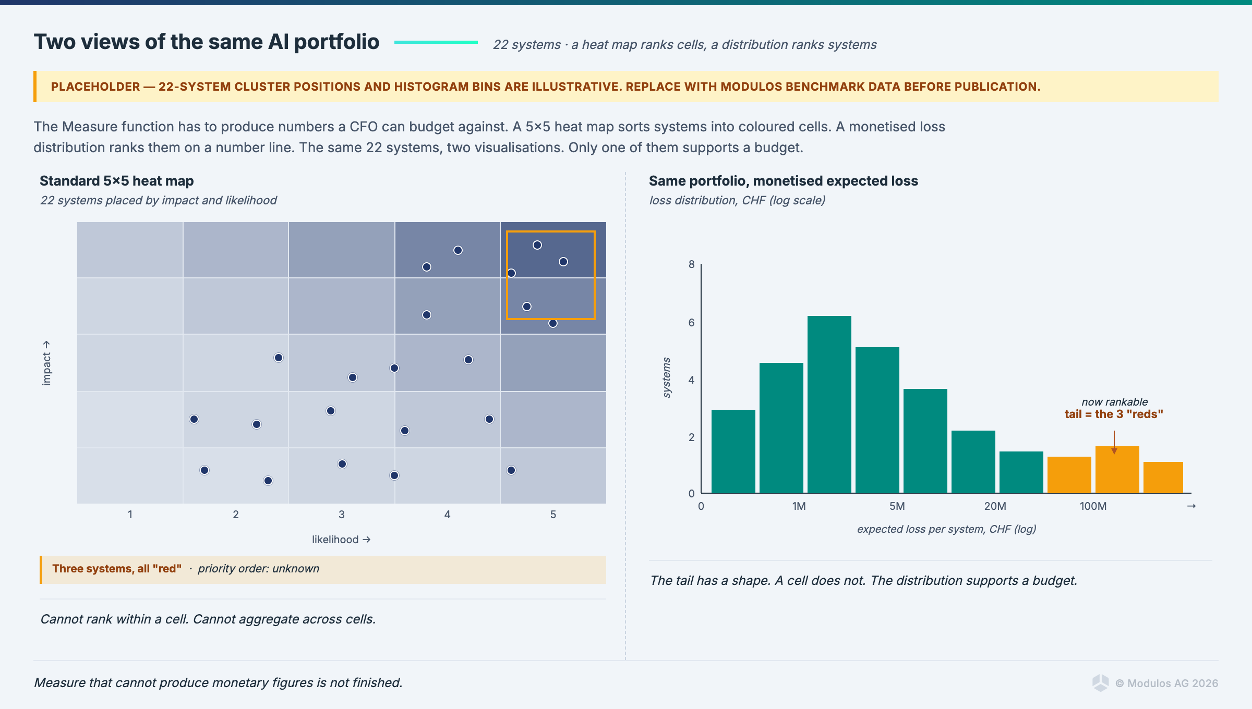Image resolution: width=1252 pixels, height=709 pixels.
Task: Click the right arrow ending histogram x-axis
Action: point(1191,506)
